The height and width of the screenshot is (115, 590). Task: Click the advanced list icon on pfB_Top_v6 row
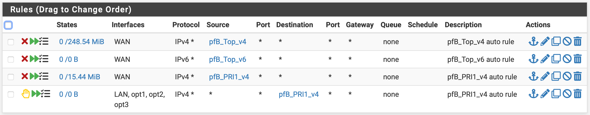coord(44,59)
